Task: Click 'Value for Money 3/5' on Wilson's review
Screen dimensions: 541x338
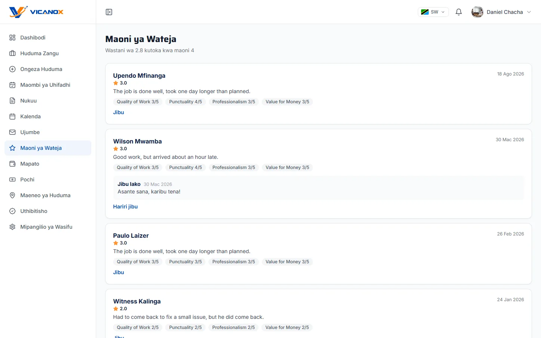Action: [x=287, y=167]
